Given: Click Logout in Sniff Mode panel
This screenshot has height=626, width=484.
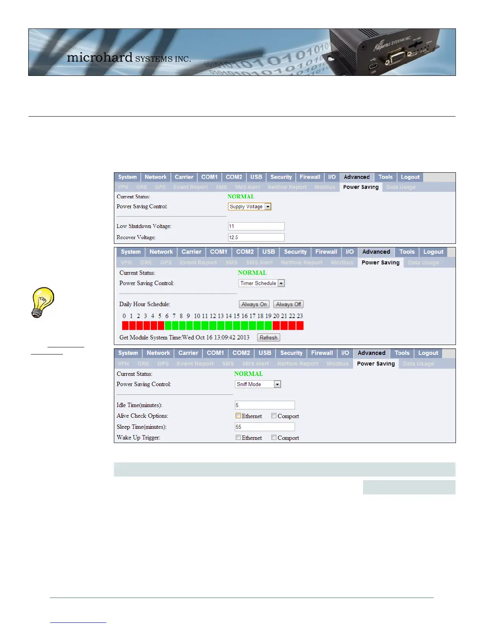Looking at the screenshot, I should (428, 353).
